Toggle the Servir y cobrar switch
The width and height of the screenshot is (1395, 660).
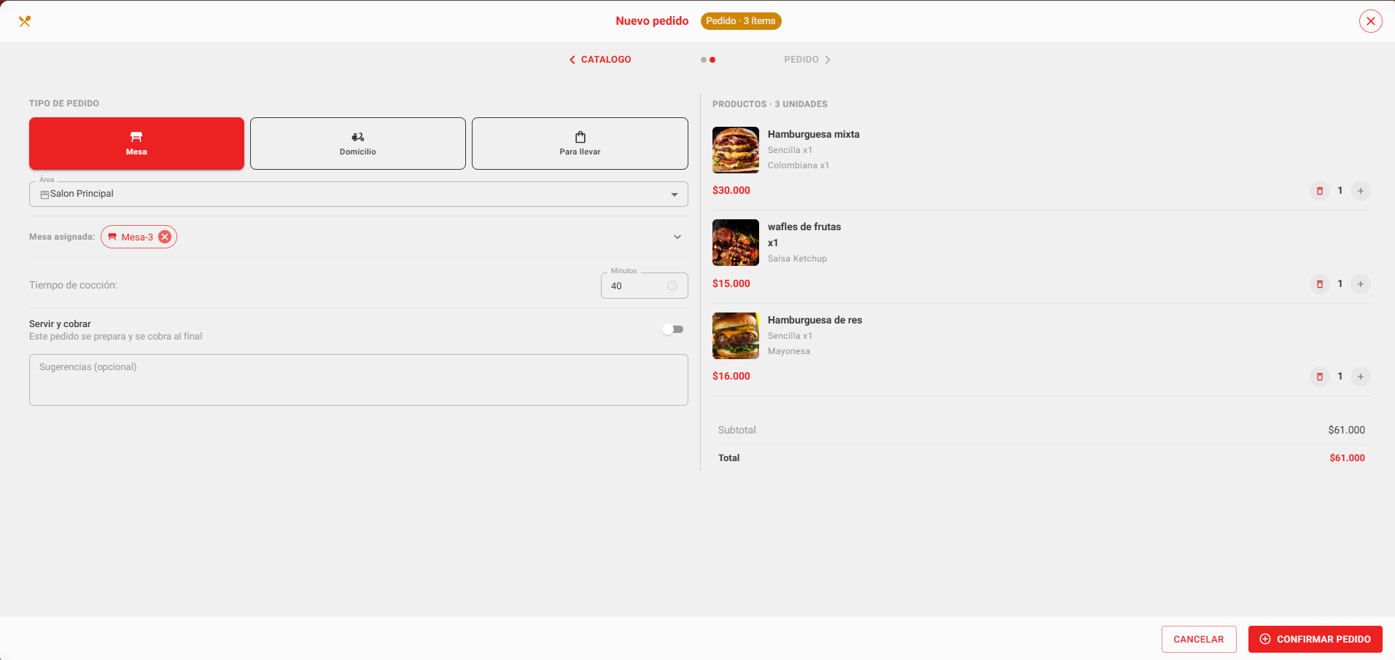point(672,329)
